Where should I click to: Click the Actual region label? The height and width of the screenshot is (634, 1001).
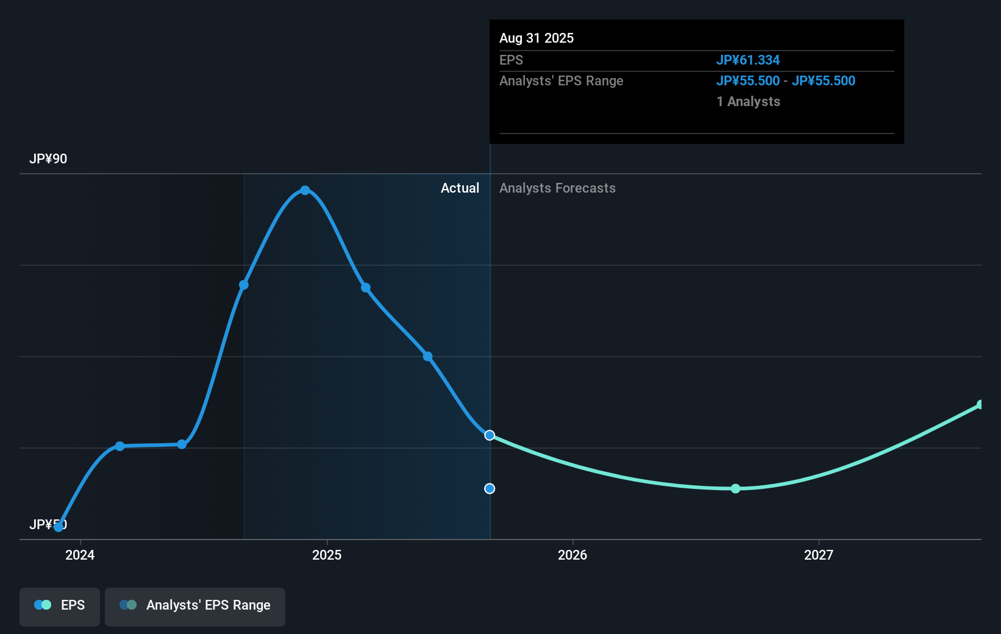[460, 188]
